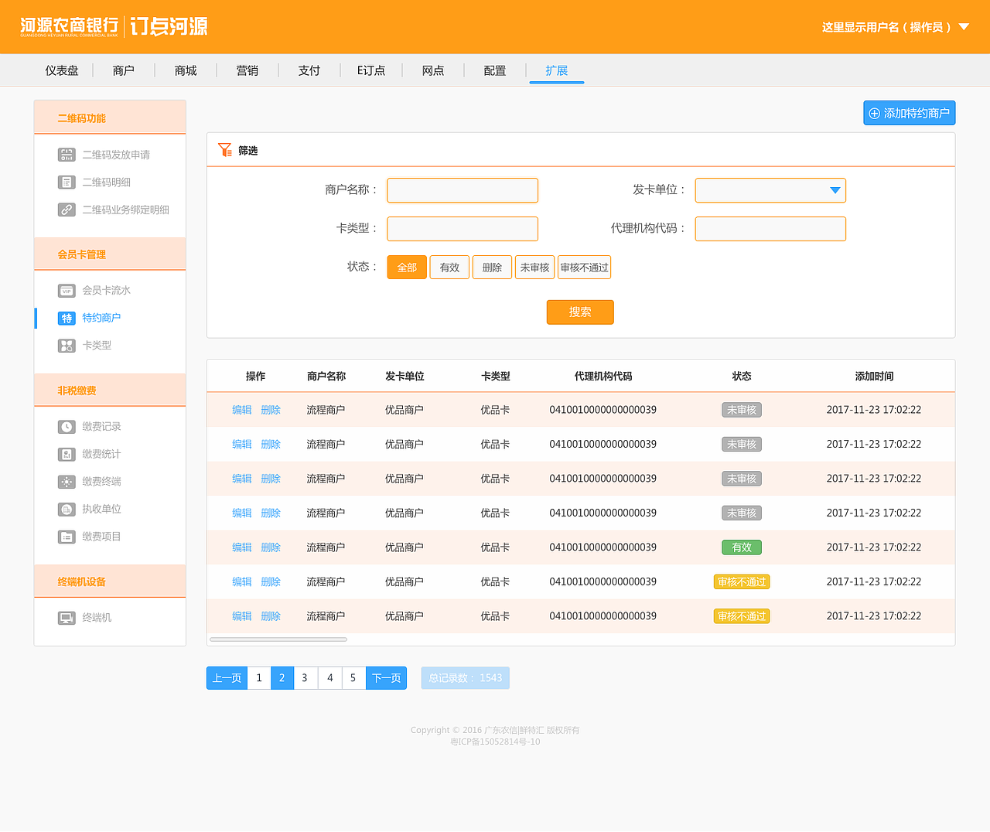The image size is (990, 832).
Task: Click the 缴费统计 sidebar icon
Action: [67, 454]
